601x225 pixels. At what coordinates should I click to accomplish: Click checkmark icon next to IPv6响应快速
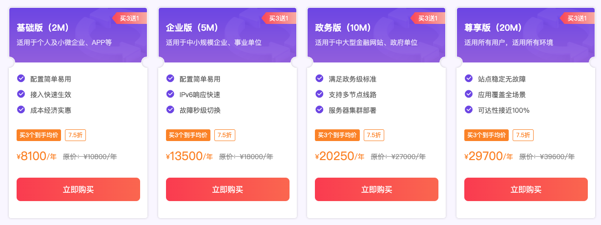[170, 94]
